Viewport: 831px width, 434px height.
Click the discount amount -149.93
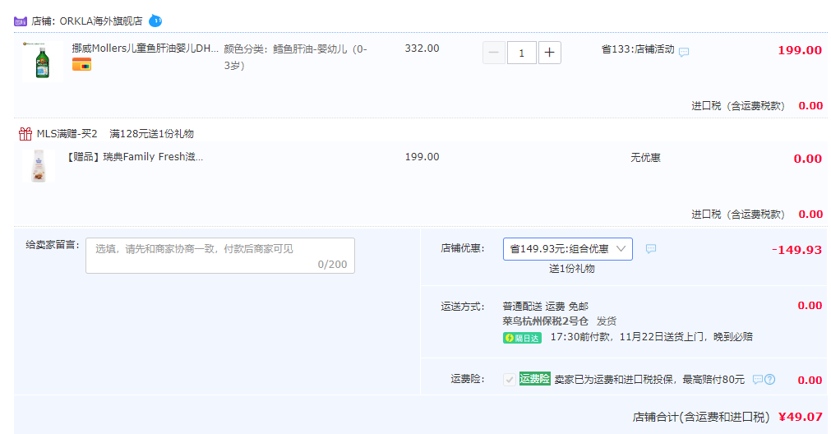pos(796,250)
